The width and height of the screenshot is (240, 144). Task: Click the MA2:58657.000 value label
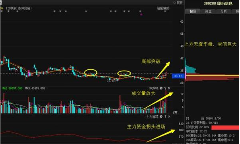pyautogui.click(x=12, y=88)
